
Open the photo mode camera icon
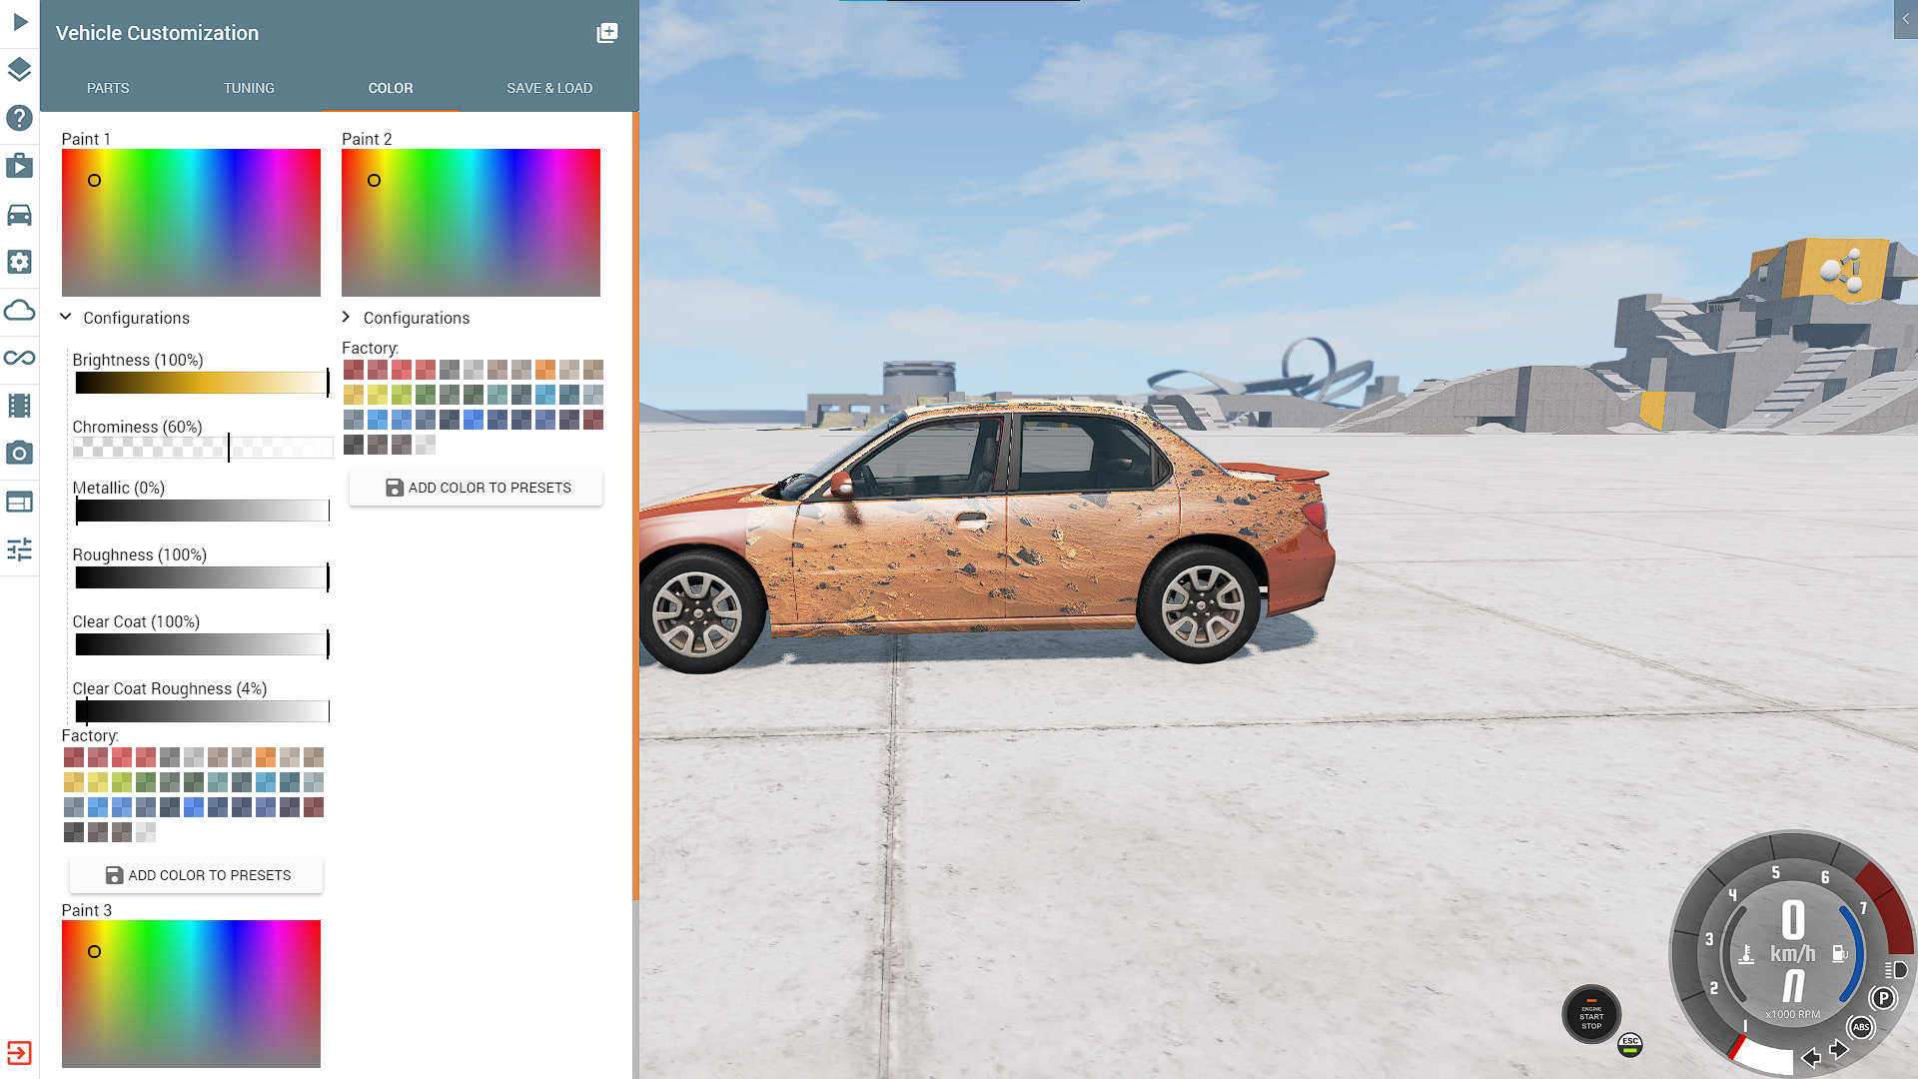pos(19,454)
